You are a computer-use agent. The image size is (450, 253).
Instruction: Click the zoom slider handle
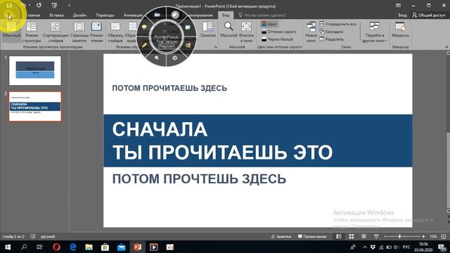[x=400, y=236]
